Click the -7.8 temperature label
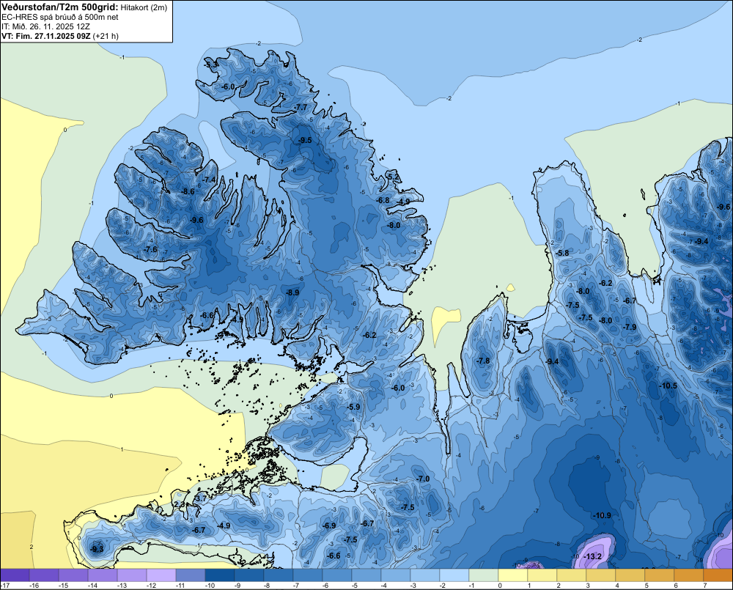Image resolution: width=733 pixels, height=590 pixels. pyautogui.click(x=483, y=361)
